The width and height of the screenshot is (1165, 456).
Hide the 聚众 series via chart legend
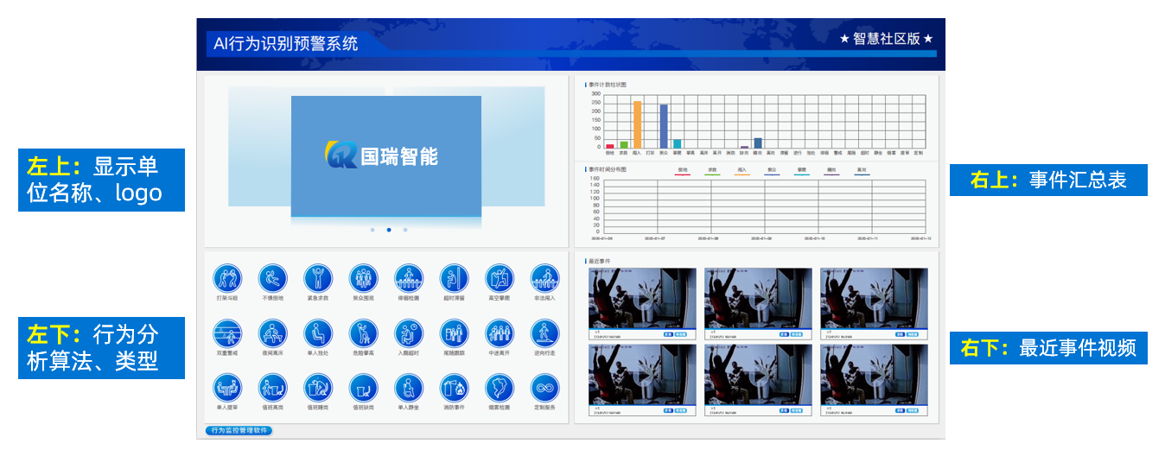[x=772, y=171]
